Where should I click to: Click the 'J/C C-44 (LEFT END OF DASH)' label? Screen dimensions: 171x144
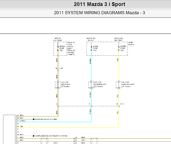pyautogui.click(x=65, y=84)
